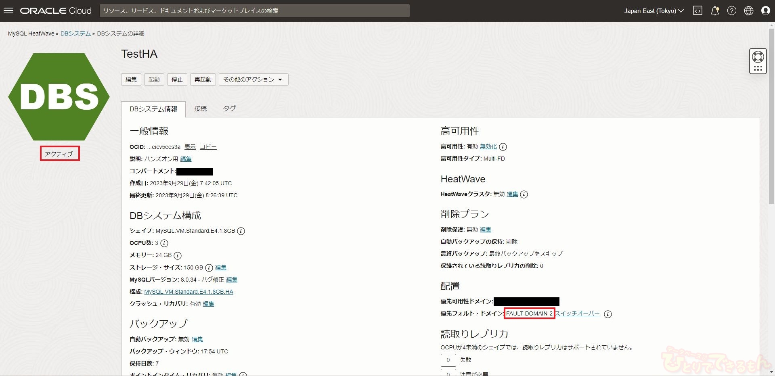Click the help question mark icon

[x=731, y=11]
